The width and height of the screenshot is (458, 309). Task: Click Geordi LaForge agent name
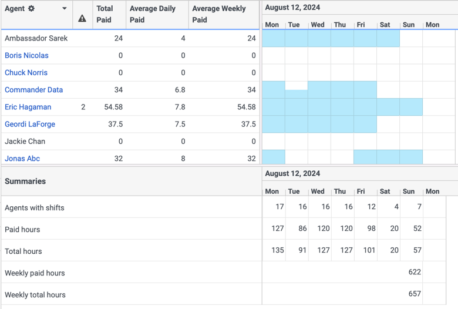click(30, 125)
